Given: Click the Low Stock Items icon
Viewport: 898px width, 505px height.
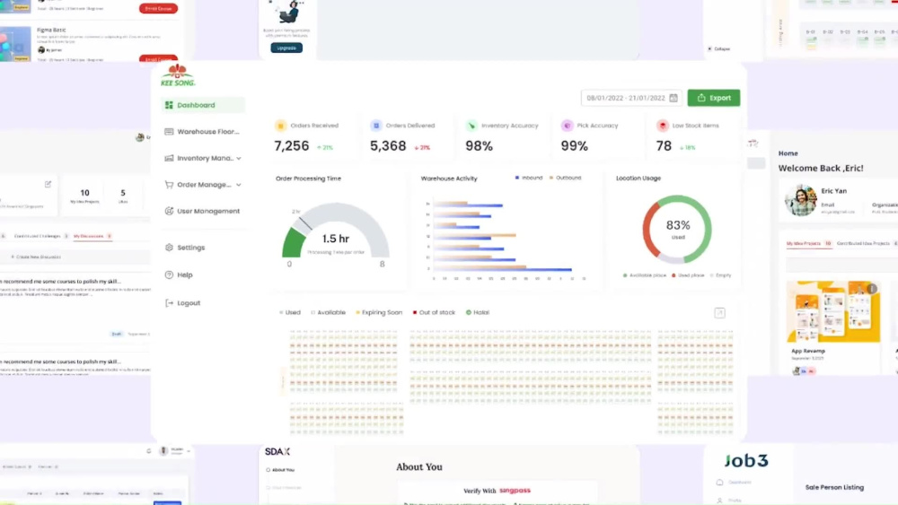Looking at the screenshot, I should pyautogui.click(x=663, y=126).
